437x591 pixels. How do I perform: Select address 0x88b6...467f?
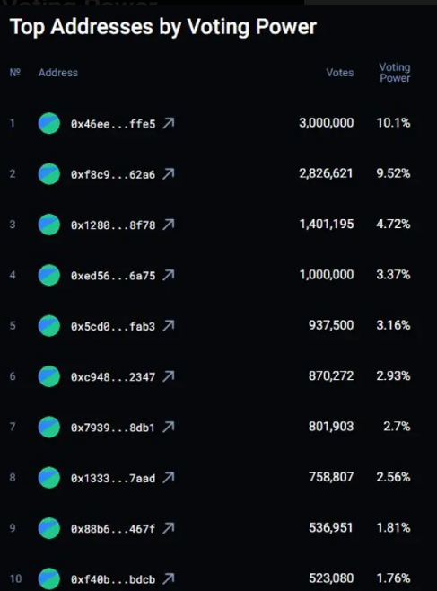coord(113,529)
